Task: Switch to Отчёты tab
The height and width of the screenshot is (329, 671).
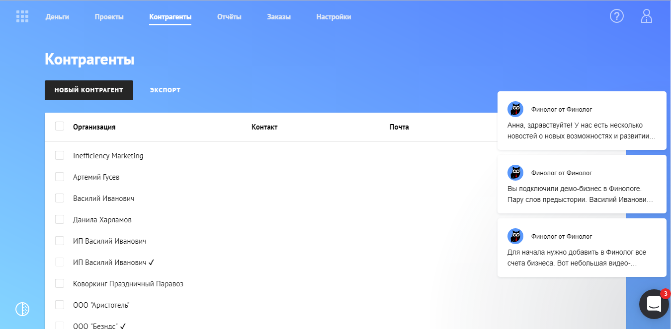Action: (x=229, y=17)
